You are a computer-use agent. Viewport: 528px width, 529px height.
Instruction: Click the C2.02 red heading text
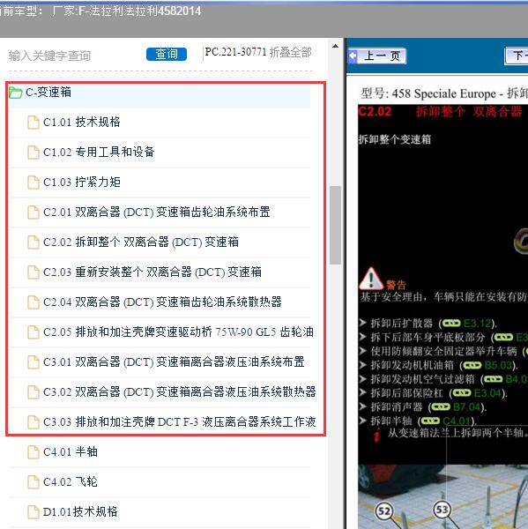coord(375,111)
